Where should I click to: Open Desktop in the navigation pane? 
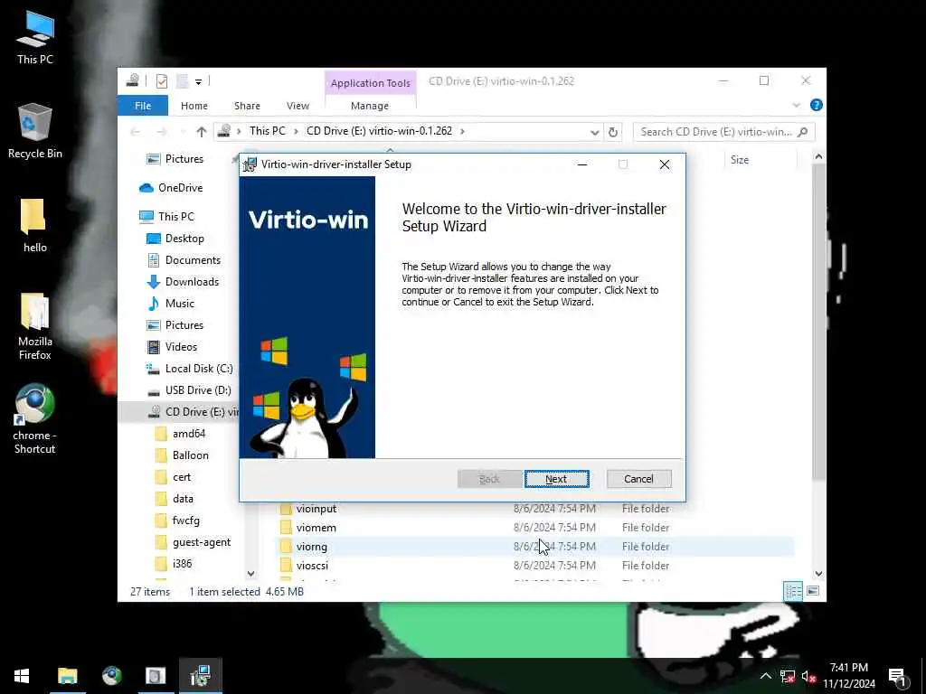184,239
